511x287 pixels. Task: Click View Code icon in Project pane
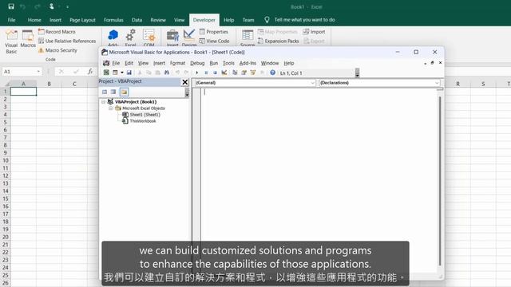[x=105, y=92]
